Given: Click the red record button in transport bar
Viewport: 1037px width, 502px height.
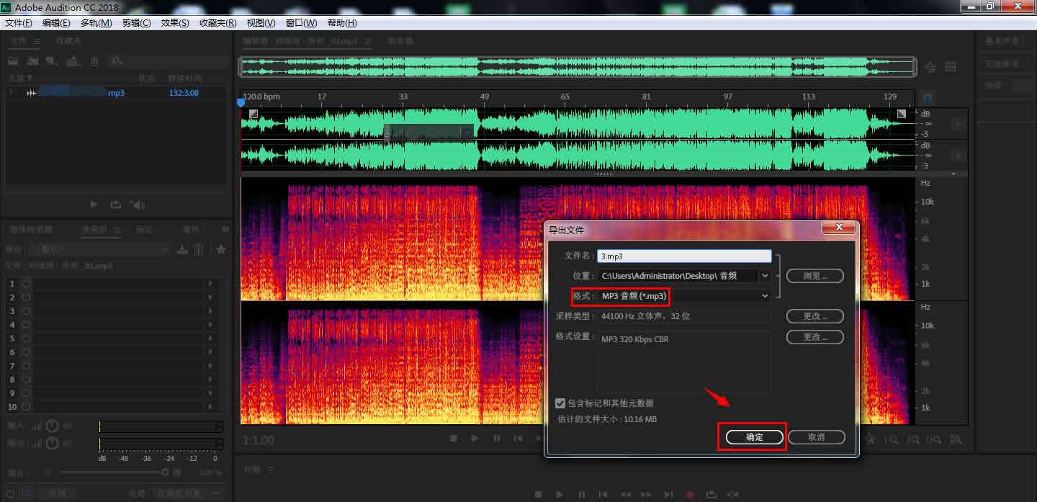Looking at the screenshot, I should [690, 495].
